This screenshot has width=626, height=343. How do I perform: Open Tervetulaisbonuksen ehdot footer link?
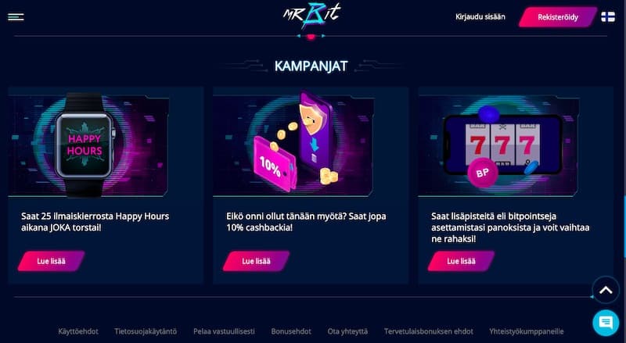click(428, 331)
